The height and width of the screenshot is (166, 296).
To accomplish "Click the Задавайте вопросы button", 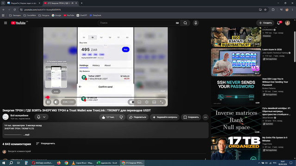I will 165,117.
